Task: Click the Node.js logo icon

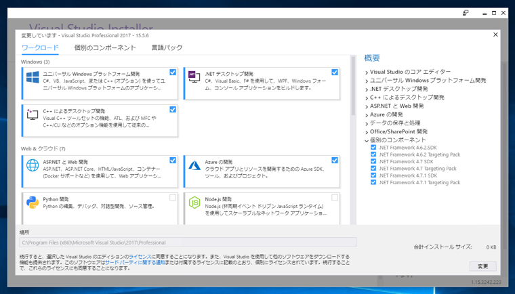Action: click(x=194, y=203)
